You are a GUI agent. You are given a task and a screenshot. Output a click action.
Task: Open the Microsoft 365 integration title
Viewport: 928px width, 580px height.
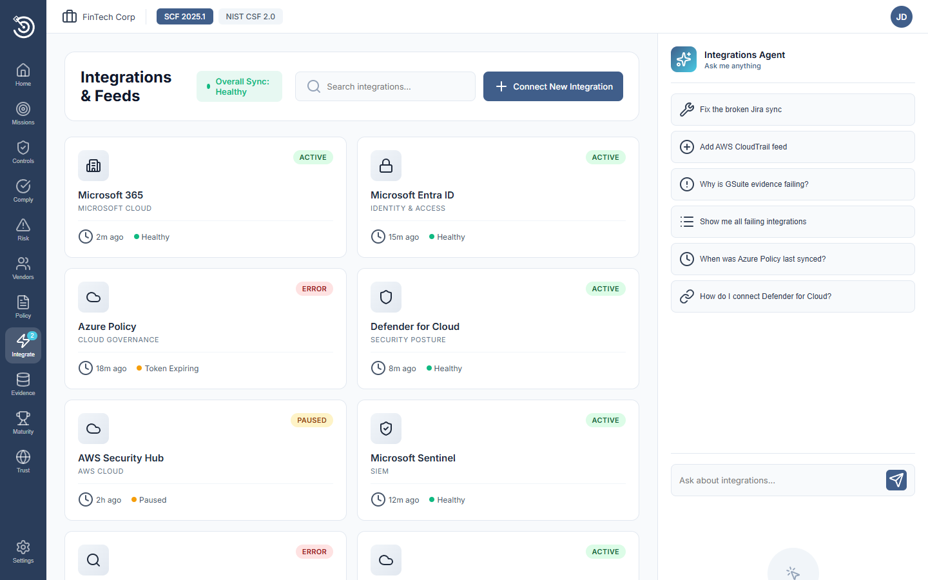tap(110, 195)
